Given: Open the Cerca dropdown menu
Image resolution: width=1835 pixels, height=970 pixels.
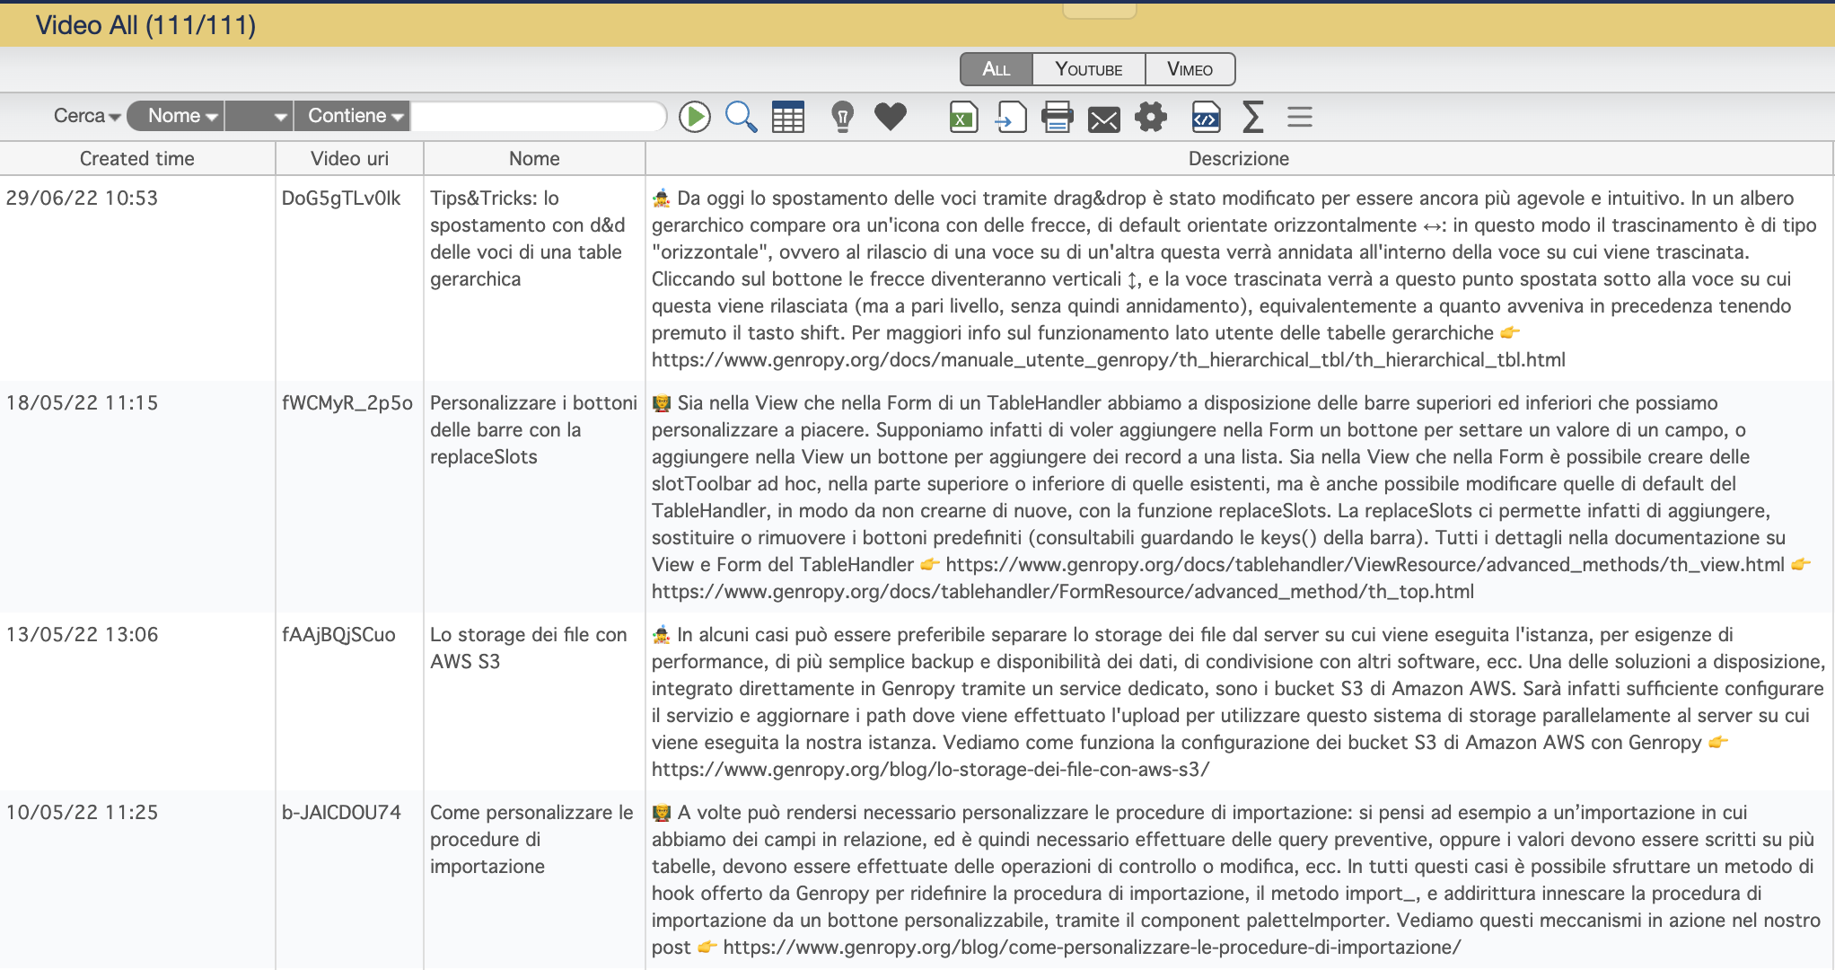Looking at the screenshot, I should pos(86,116).
